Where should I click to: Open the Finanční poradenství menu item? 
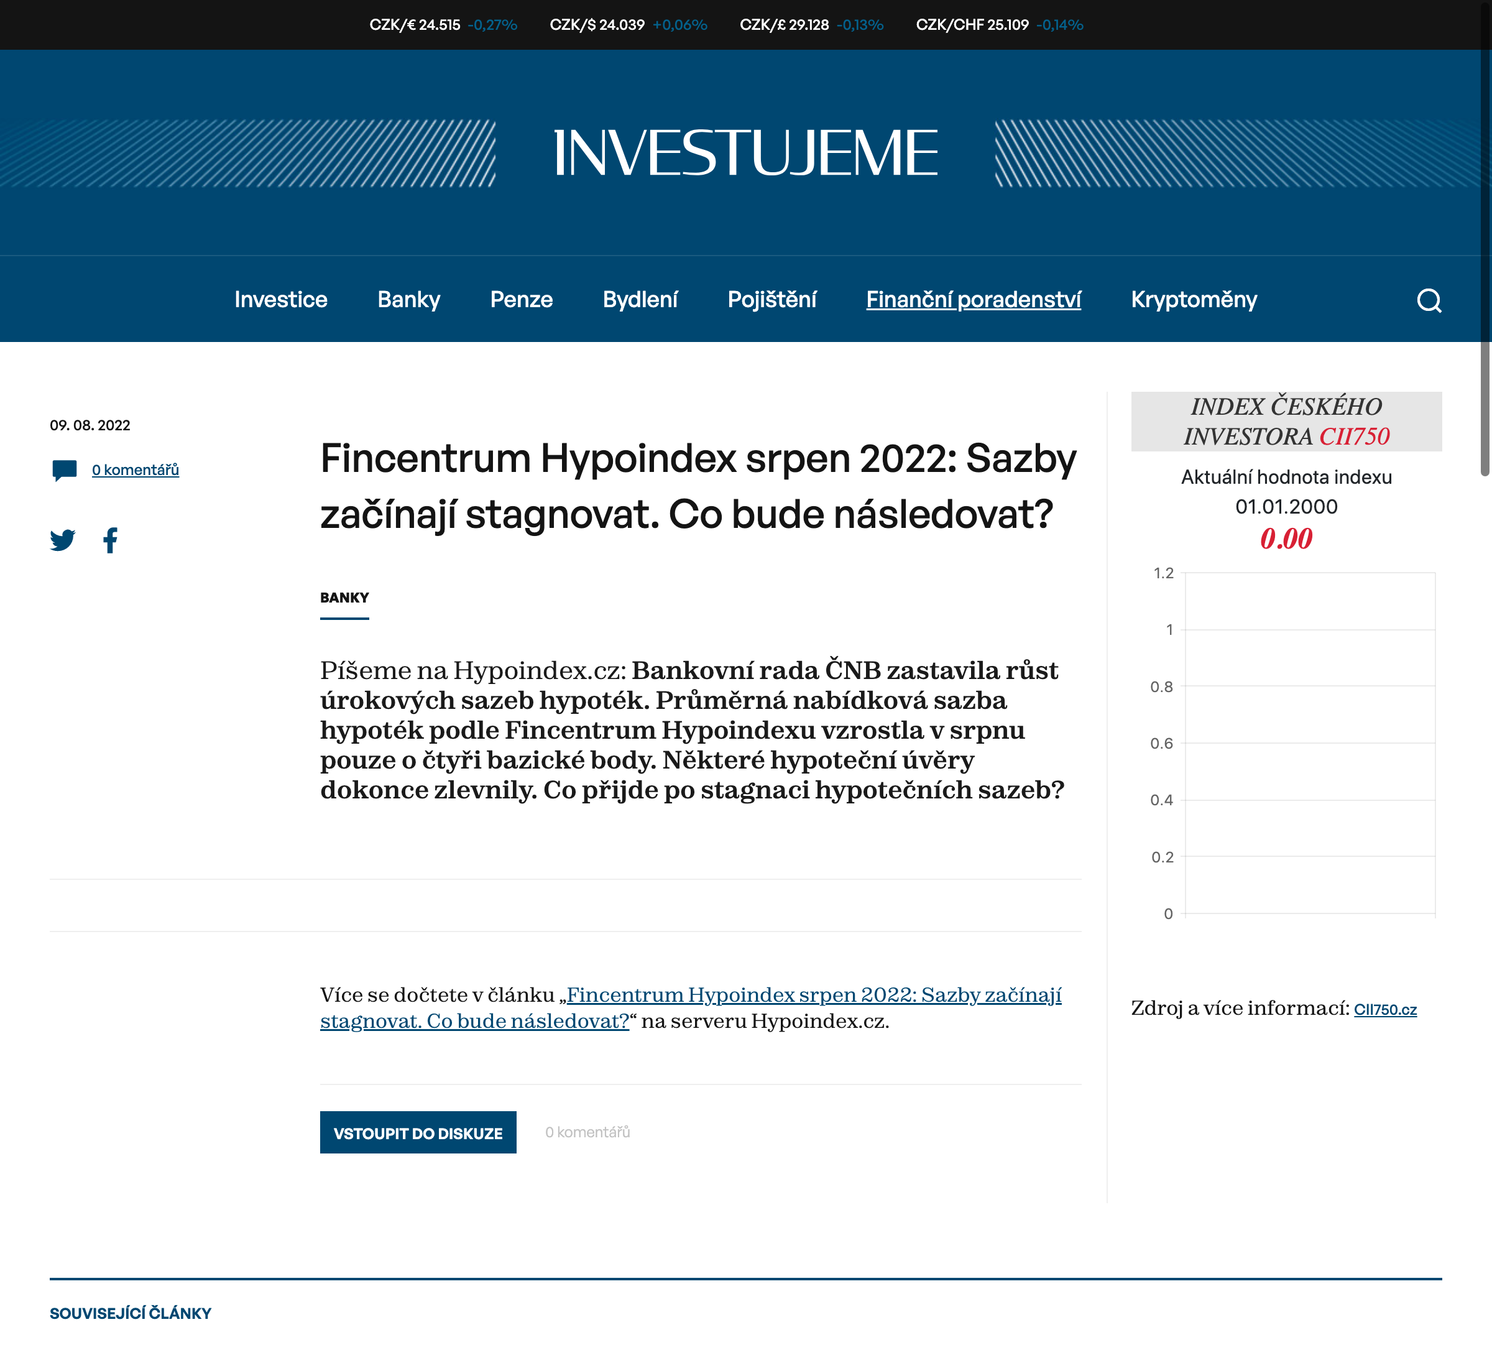click(973, 299)
